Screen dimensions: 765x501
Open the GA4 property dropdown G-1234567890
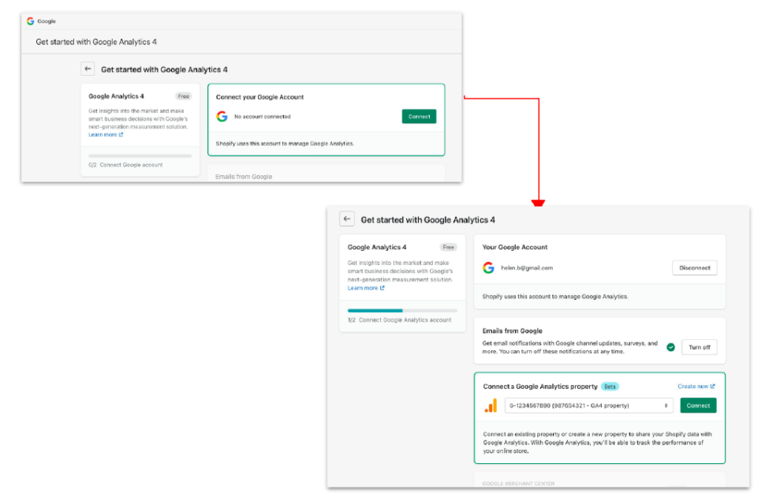[x=589, y=406]
